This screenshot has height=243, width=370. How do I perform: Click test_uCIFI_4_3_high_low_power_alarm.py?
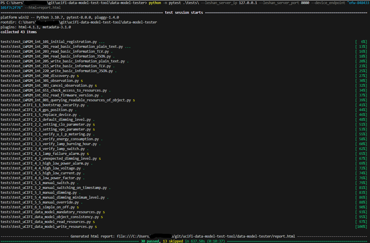click(x=45, y=163)
